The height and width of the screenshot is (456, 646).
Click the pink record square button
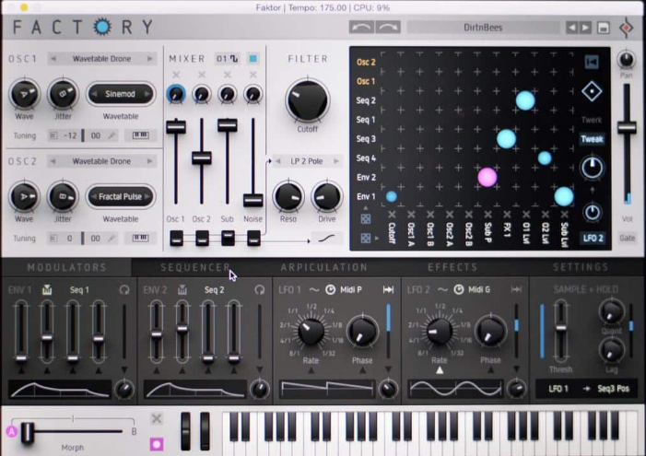[x=157, y=444]
